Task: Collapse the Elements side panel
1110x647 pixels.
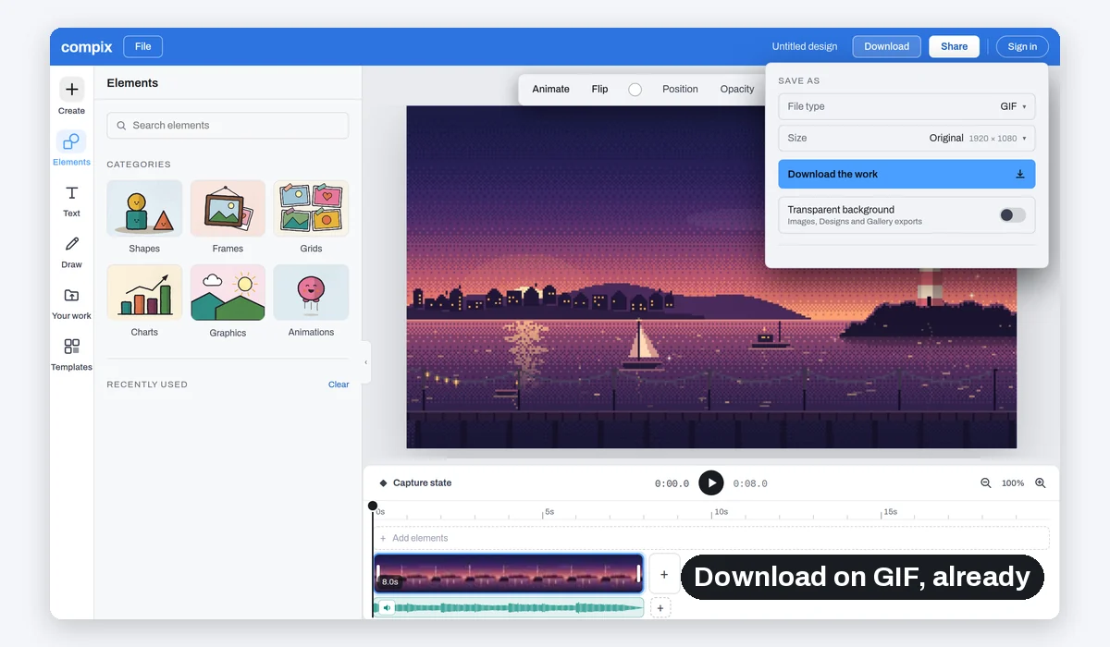Action: [365, 362]
